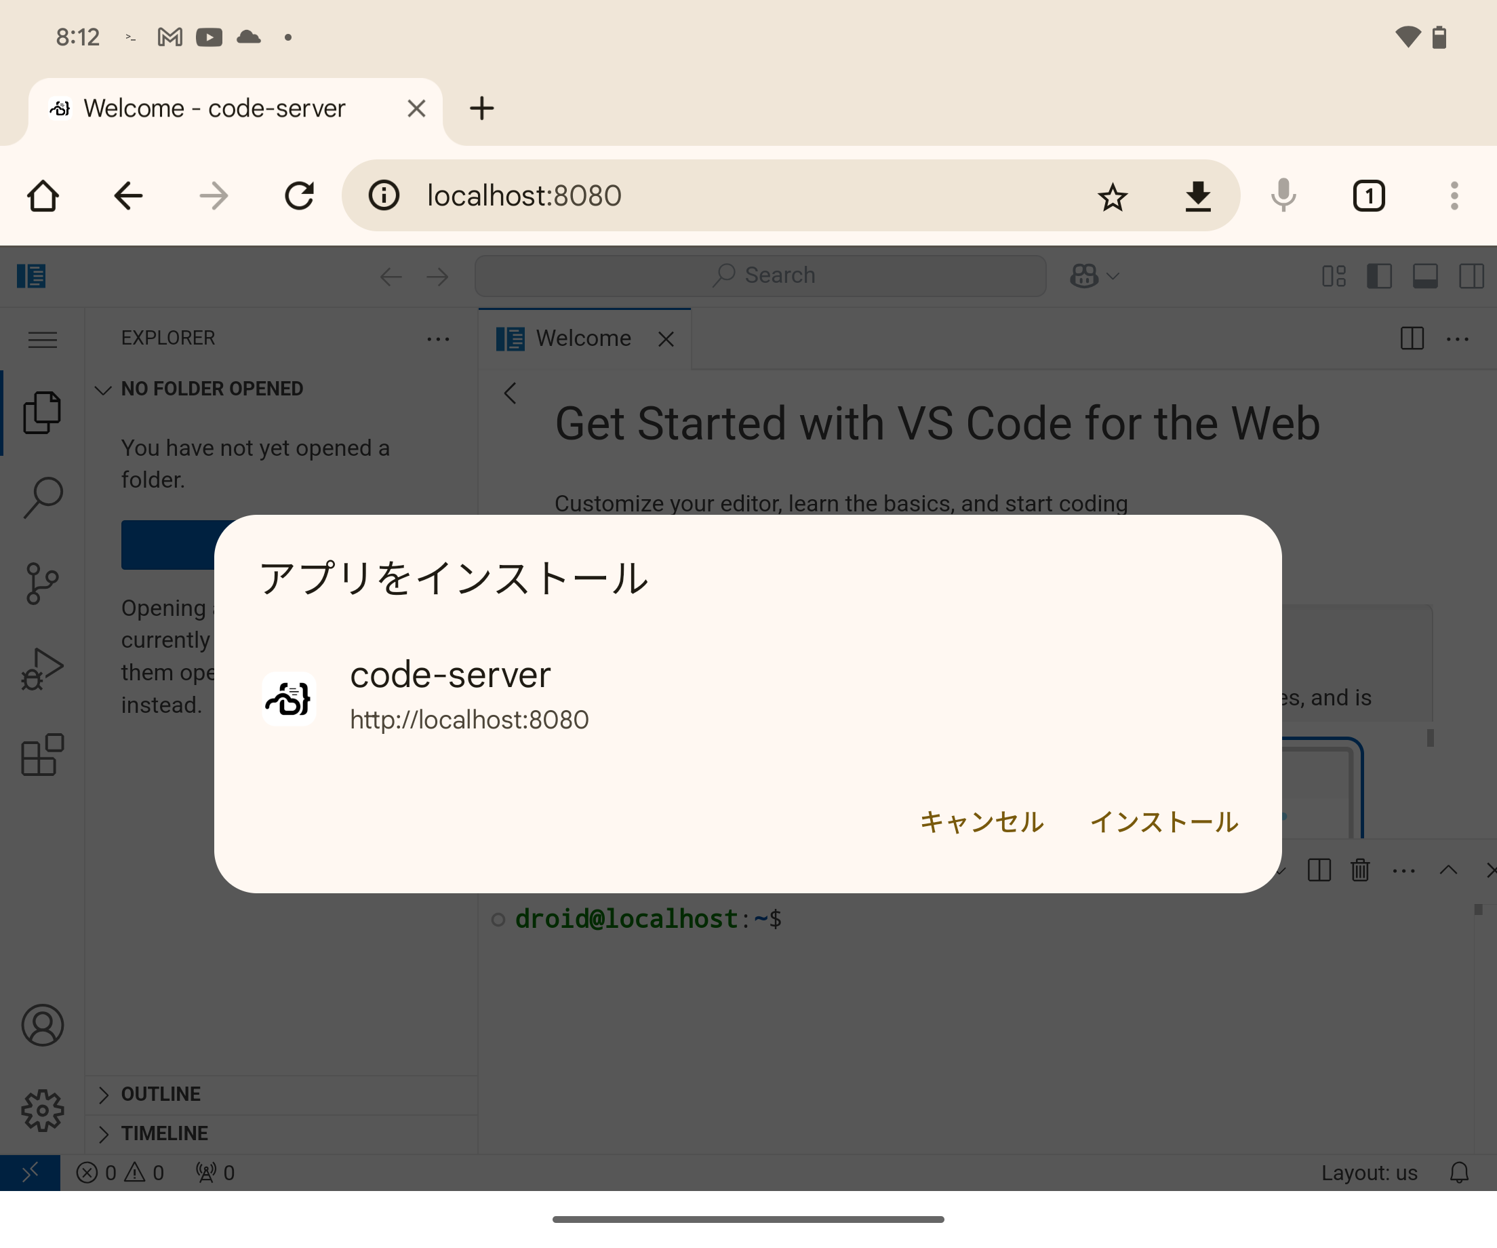
Task: Toggle the primary sidebar layout icon
Action: tap(1380, 276)
